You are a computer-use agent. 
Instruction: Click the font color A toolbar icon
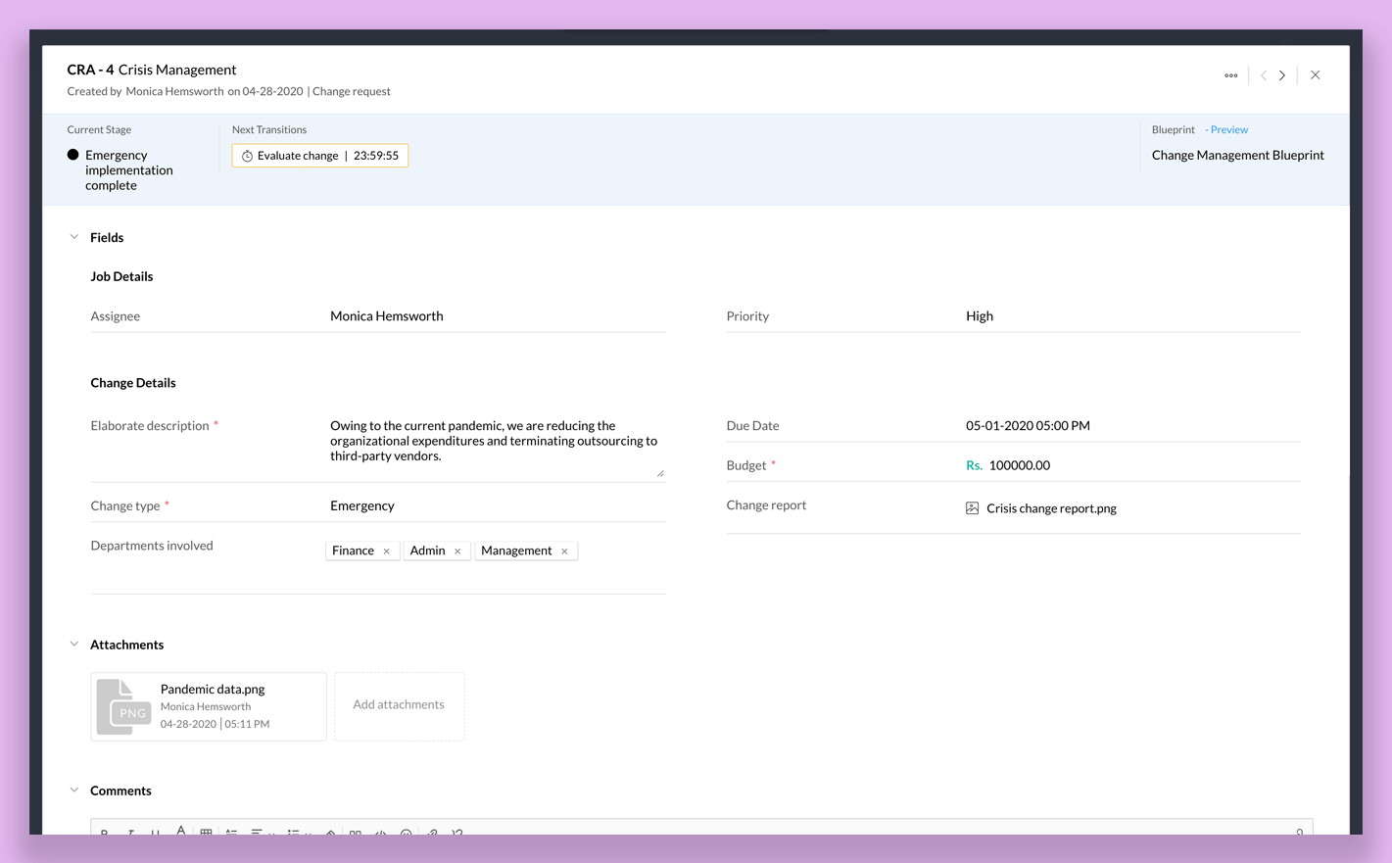tap(180, 831)
